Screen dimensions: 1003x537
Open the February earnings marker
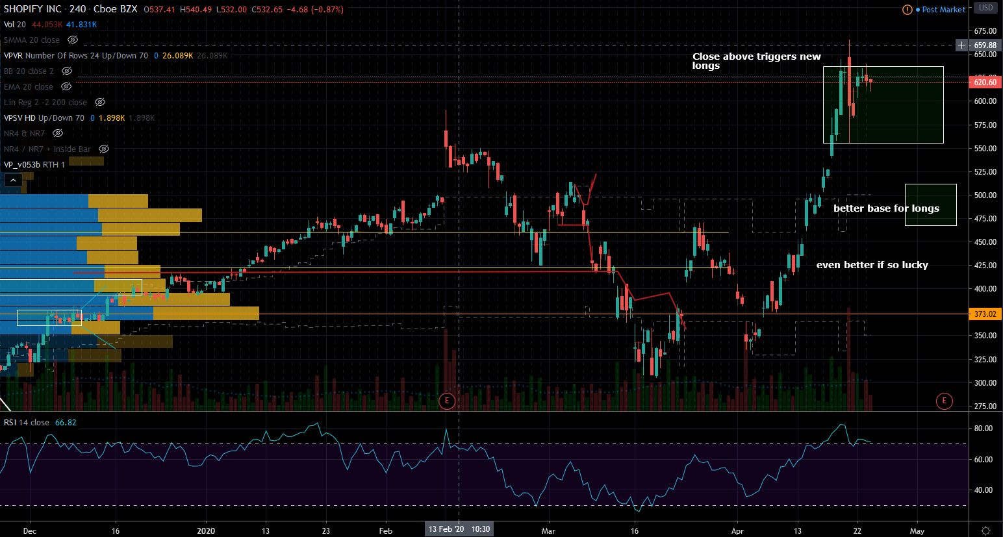[x=447, y=401]
